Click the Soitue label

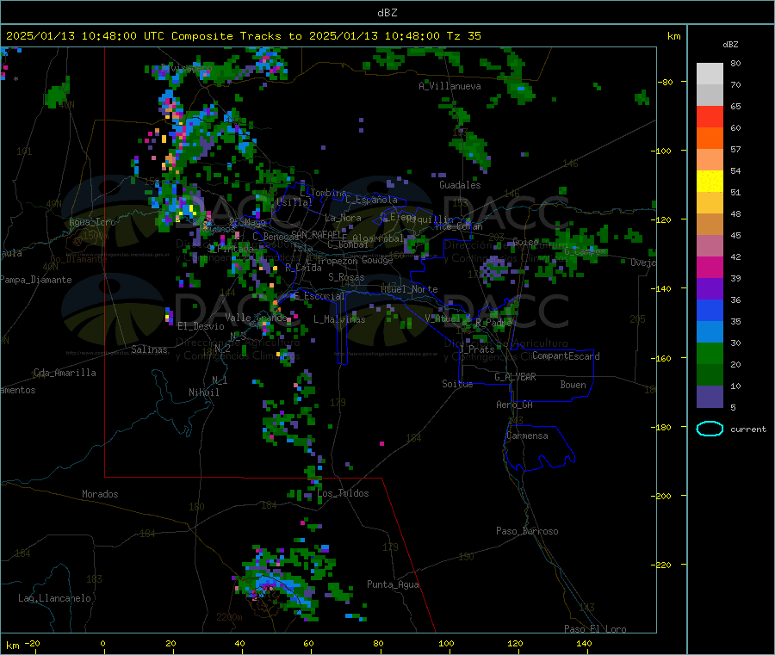tap(457, 384)
